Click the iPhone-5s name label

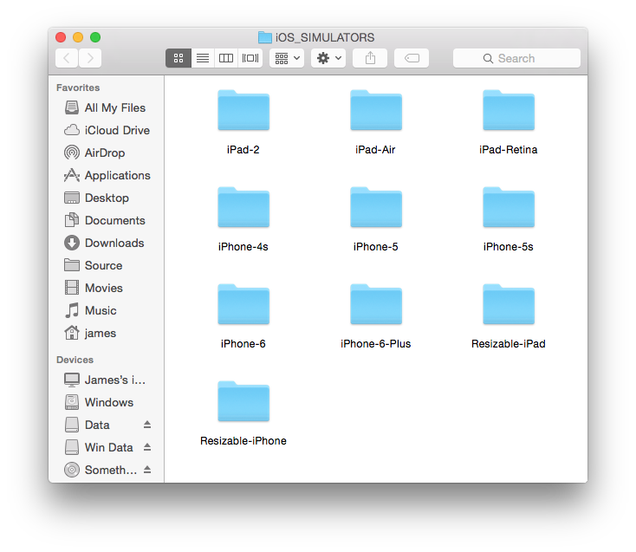[509, 247]
